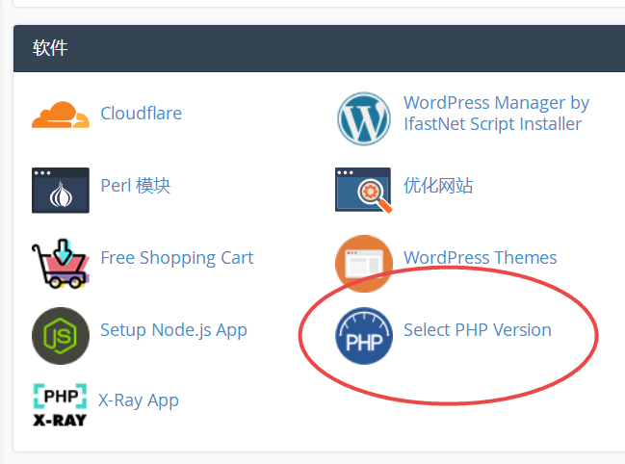Open the WordPress logo icon
This screenshot has width=625, height=464.
click(x=364, y=118)
